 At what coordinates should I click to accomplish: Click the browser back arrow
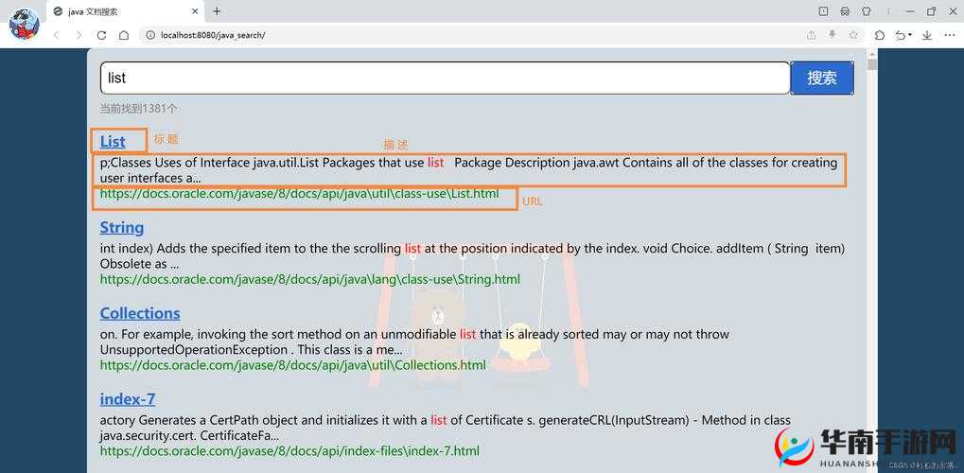coord(56,35)
